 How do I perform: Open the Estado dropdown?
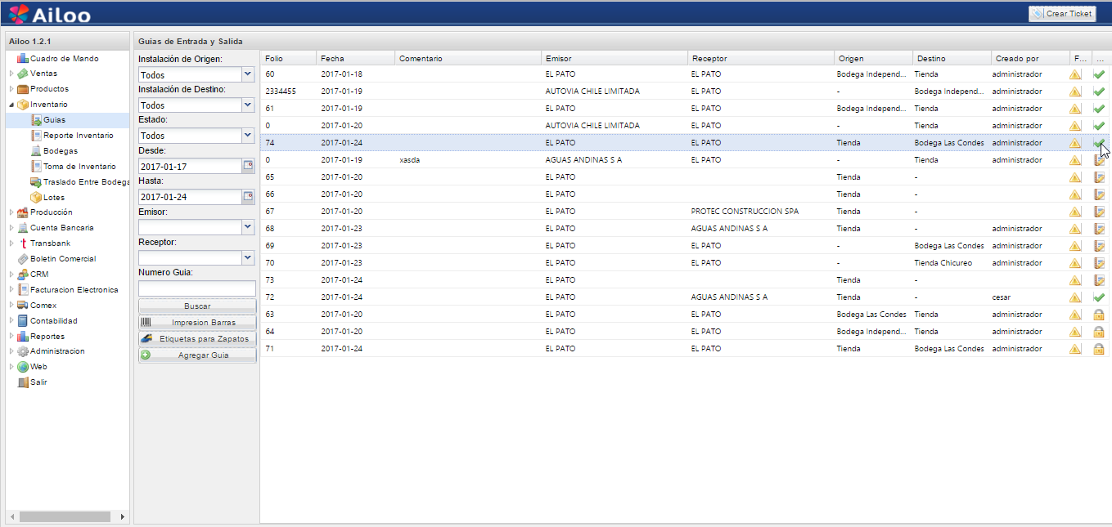coord(248,136)
